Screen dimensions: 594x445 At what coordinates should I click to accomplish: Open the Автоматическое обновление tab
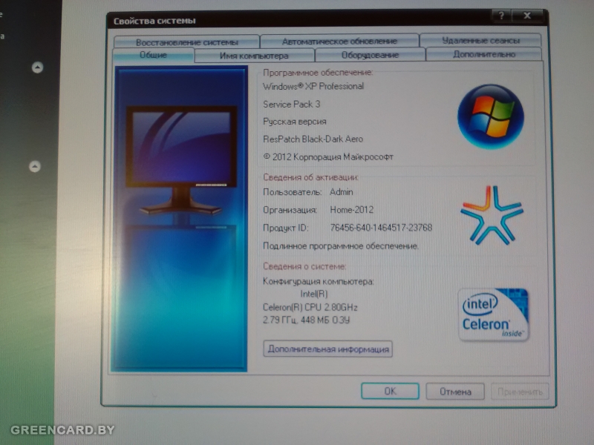tap(339, 41)
